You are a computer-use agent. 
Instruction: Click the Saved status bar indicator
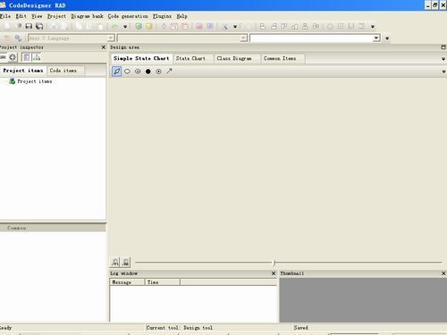click(x=301, y=328)
